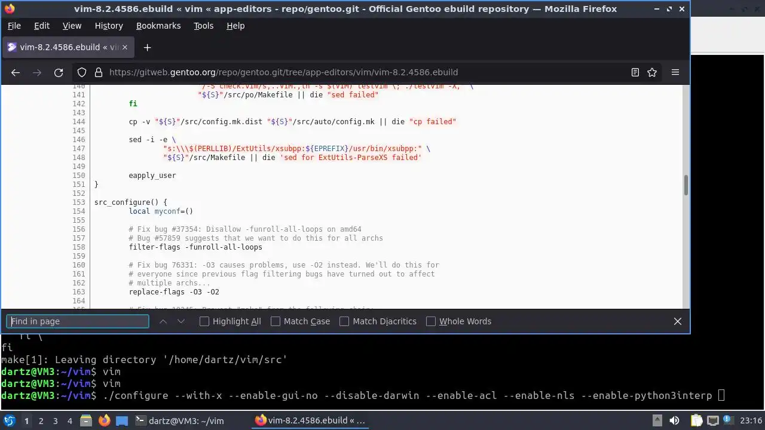Click 'filter-flags -funroll-all-loops' code line
The image size is (765, 430).
point(195,247)
